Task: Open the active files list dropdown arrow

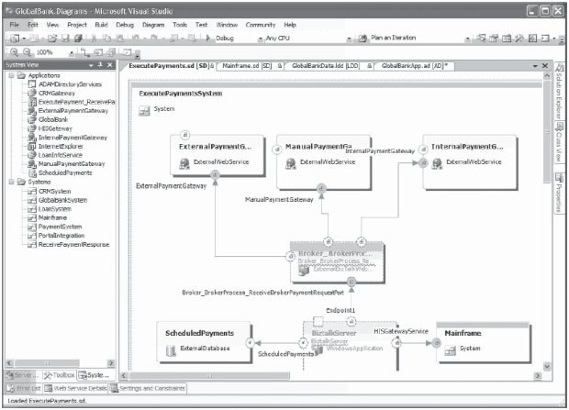Action: pyautogui.click(x=535, y=66)
